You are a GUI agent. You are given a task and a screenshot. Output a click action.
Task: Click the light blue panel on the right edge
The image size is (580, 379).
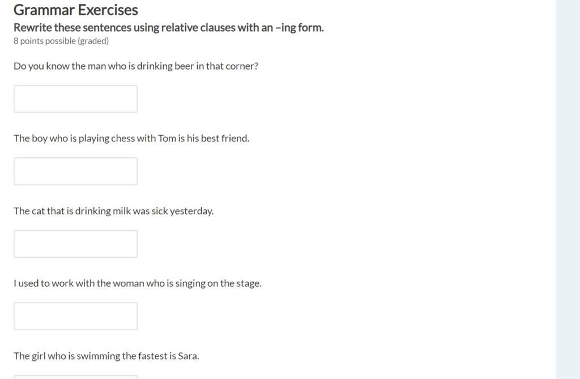(568, 189)
